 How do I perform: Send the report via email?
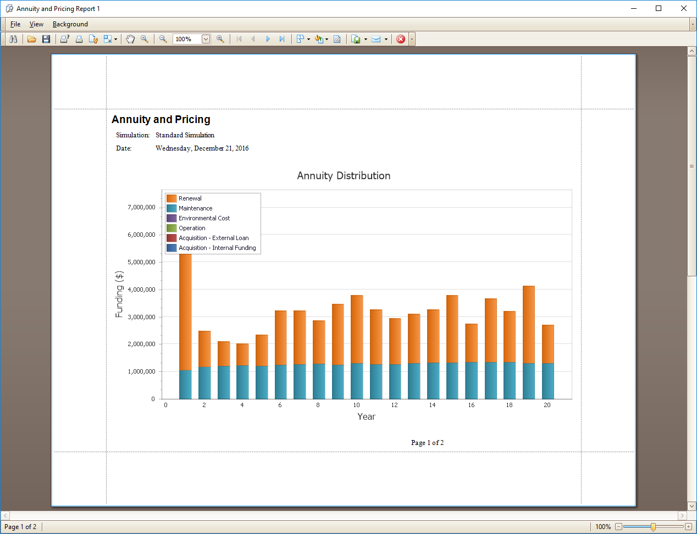point(377,39)
